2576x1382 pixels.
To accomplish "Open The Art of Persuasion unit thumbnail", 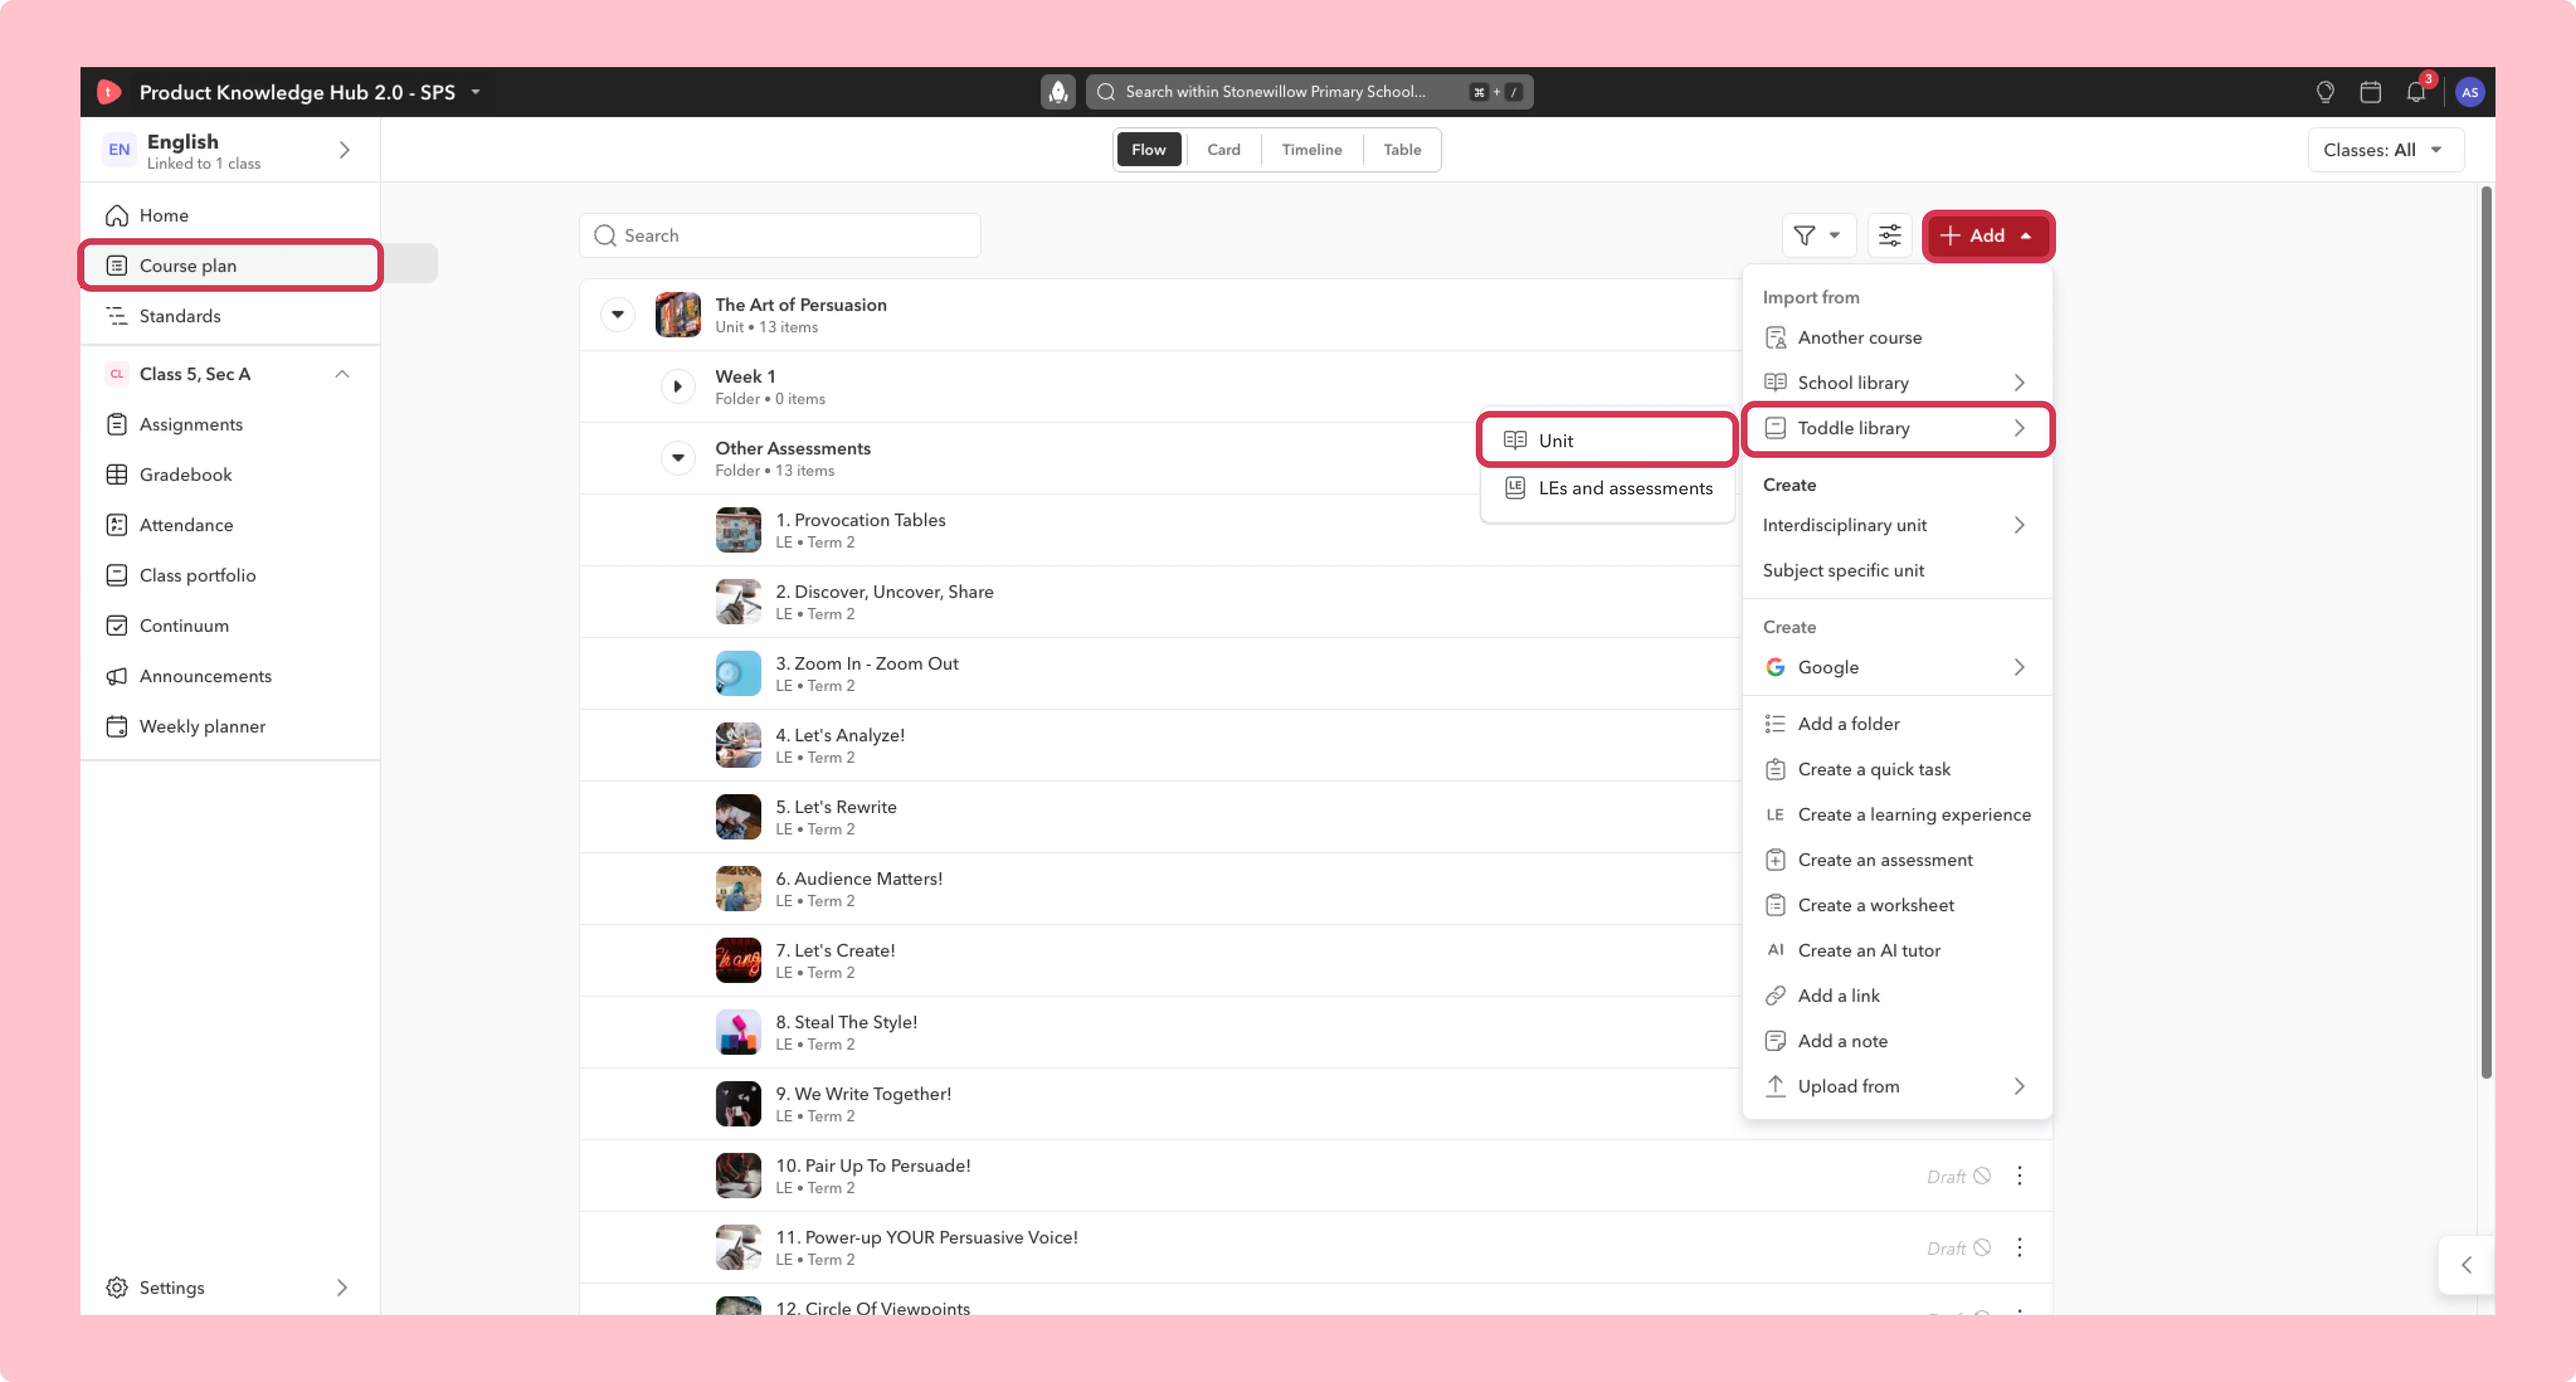I will [678, 315].
